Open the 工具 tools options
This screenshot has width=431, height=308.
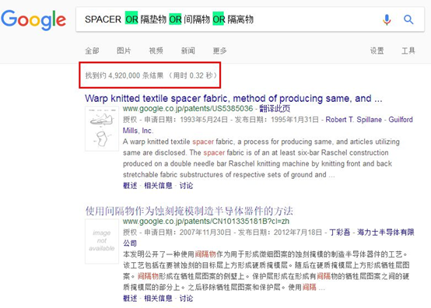408,51
